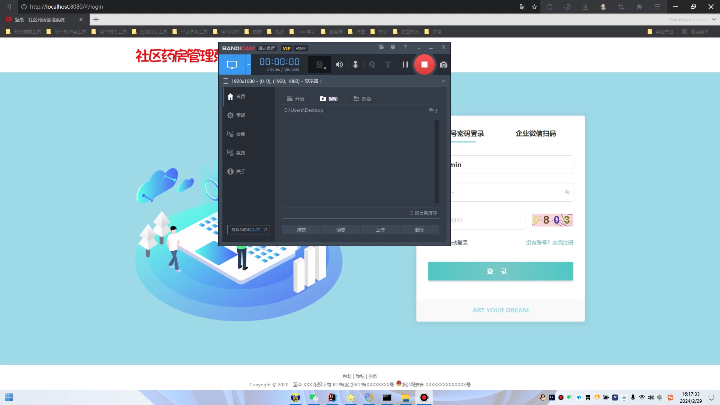Toggle speaker sound recording

(x=339, y=64)
